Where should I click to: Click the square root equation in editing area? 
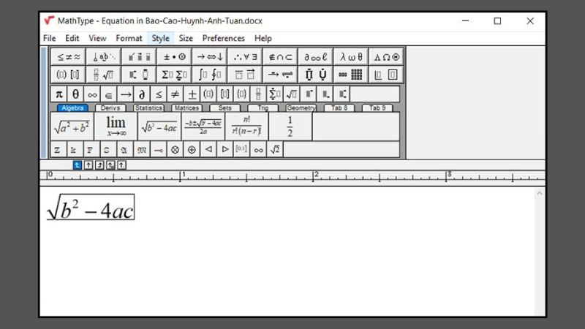coord(91,208)
